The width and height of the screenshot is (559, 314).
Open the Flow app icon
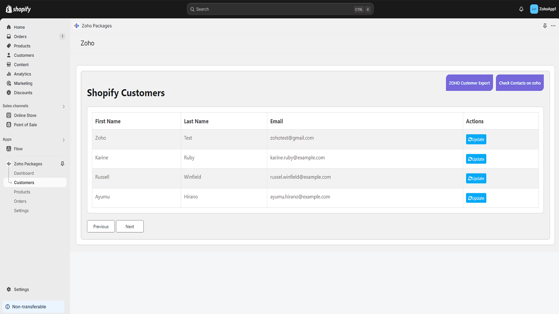(x=9, y=149)
